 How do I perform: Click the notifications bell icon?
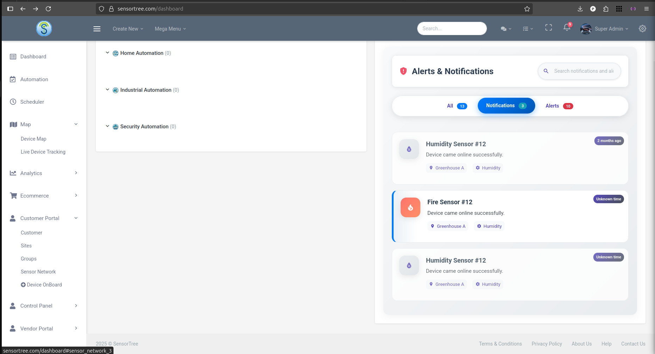coord(566,28)
